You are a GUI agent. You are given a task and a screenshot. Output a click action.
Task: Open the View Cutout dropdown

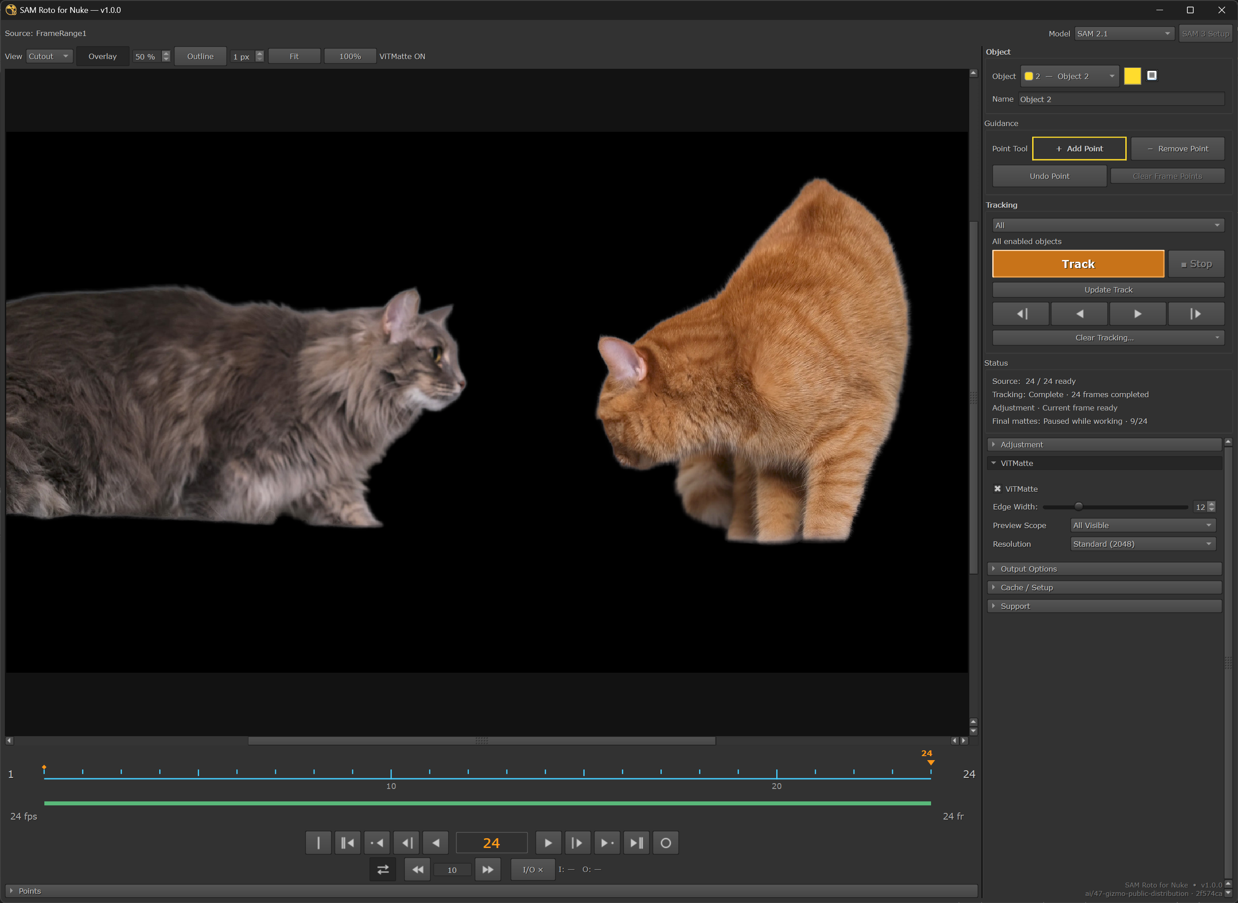49,56
